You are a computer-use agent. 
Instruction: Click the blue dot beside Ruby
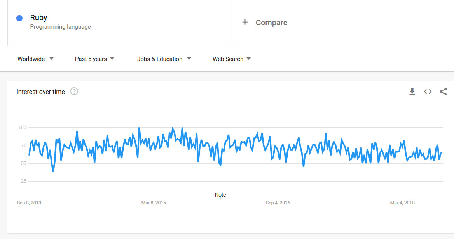(19, 18)
